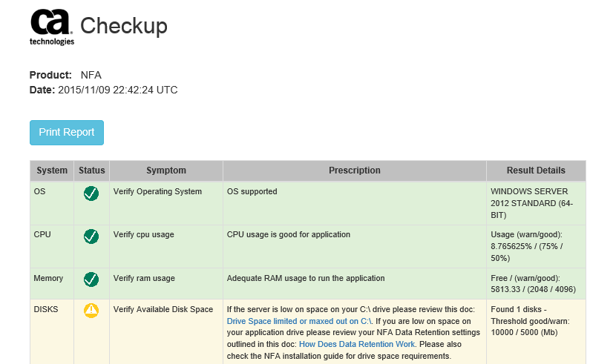Click the WINDOWS SERVER 2012 STANDARD result text
The width and height of the screenshot is (590, 364).
click(531, 203)
